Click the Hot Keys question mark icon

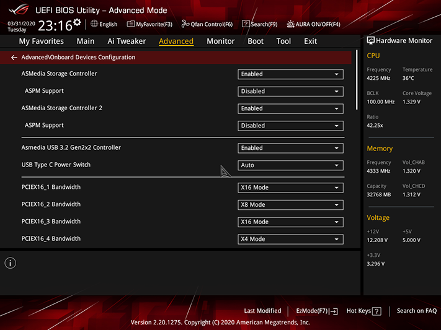coord(376,311)
